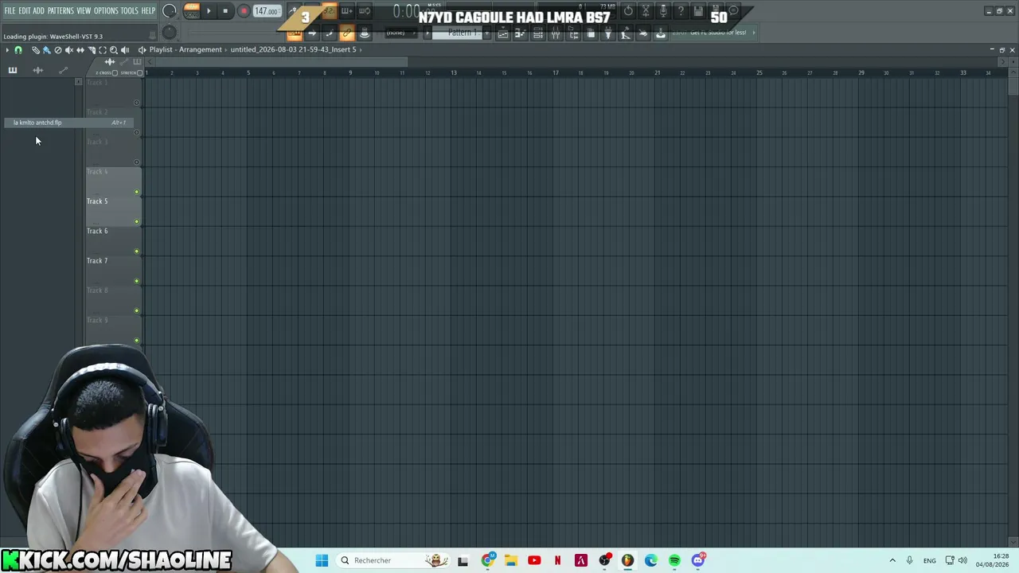
Task: Click the save floppy disk icon
Action: click(698, 11)
